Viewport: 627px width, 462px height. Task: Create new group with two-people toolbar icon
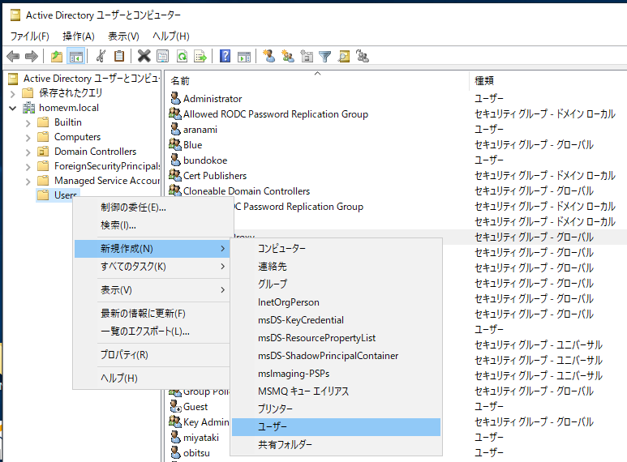[x=288, y=57]
